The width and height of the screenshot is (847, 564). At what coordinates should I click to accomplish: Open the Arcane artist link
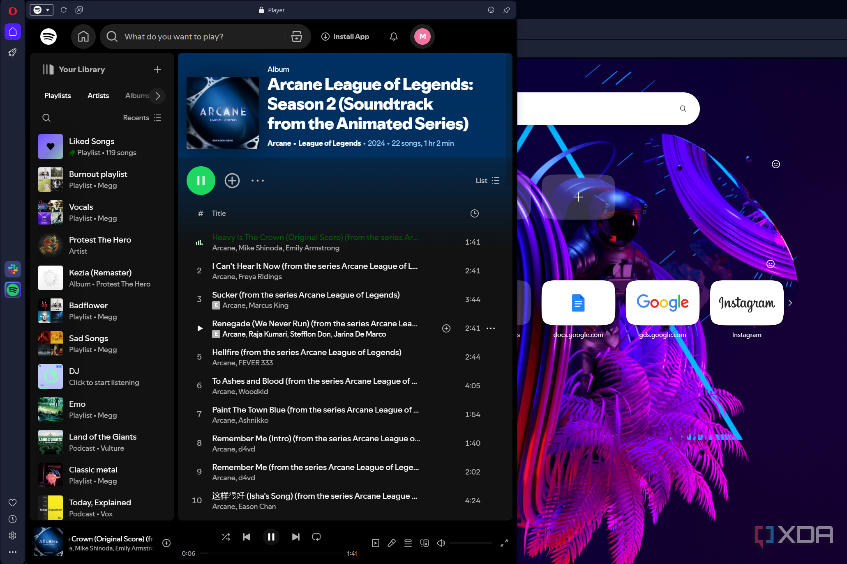[x=279, y=143]
